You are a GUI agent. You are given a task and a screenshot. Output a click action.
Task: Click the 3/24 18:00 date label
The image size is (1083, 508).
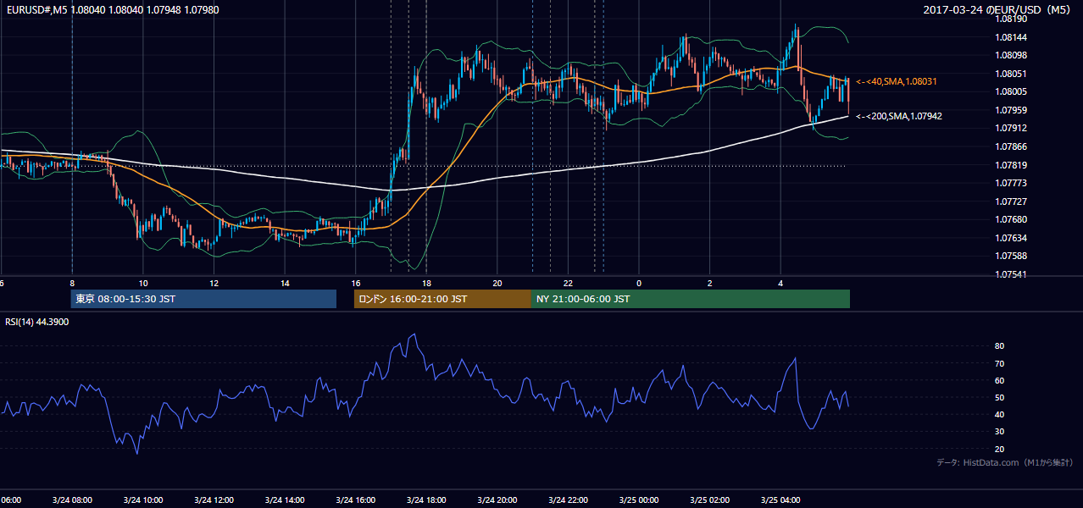click(425, 500)
